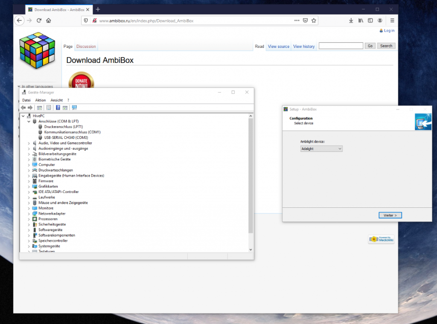
Task: Expand the Laufwerke category
Action: 29,197
